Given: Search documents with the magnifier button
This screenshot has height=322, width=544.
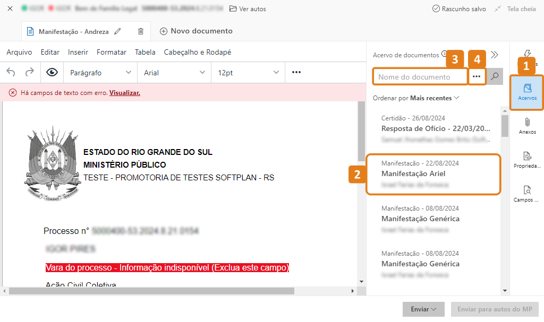Looking at the screenshot, I should (495, 76).
